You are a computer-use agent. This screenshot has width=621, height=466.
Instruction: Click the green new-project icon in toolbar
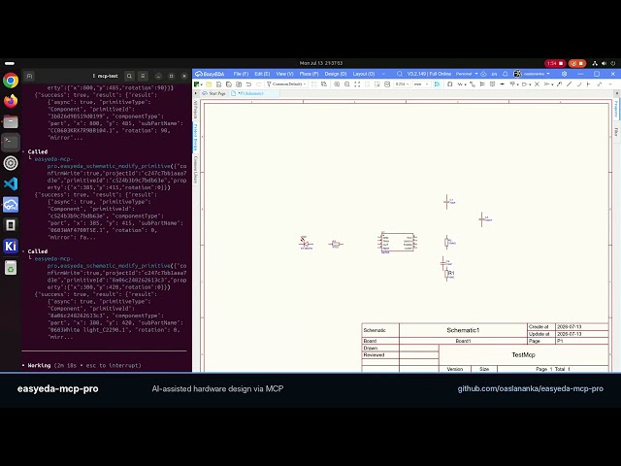coord(197,84)
